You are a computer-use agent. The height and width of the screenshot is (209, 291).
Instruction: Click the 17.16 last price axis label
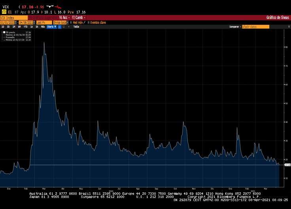coord(287,165)
